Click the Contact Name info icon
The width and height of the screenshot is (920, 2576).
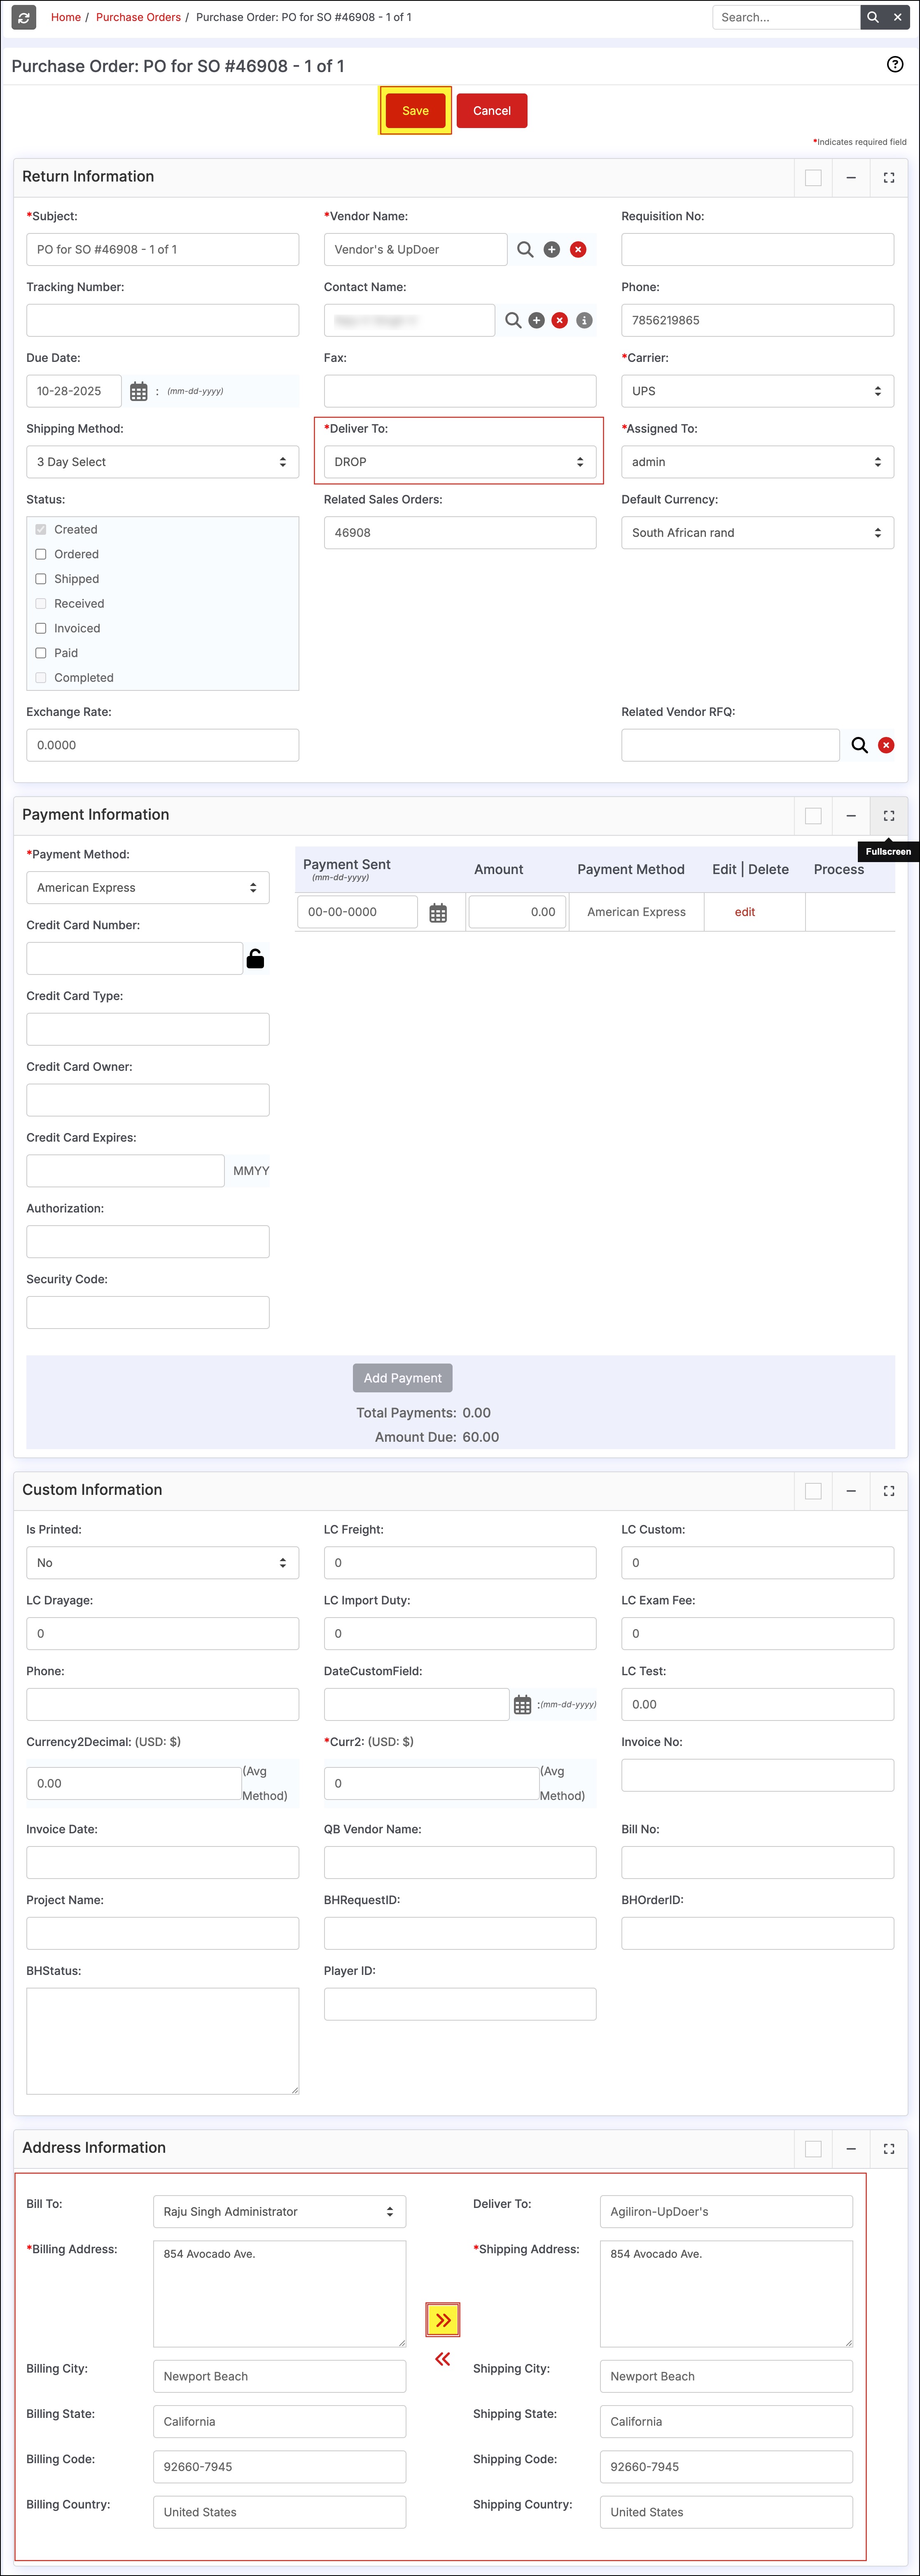pos(584,320)
